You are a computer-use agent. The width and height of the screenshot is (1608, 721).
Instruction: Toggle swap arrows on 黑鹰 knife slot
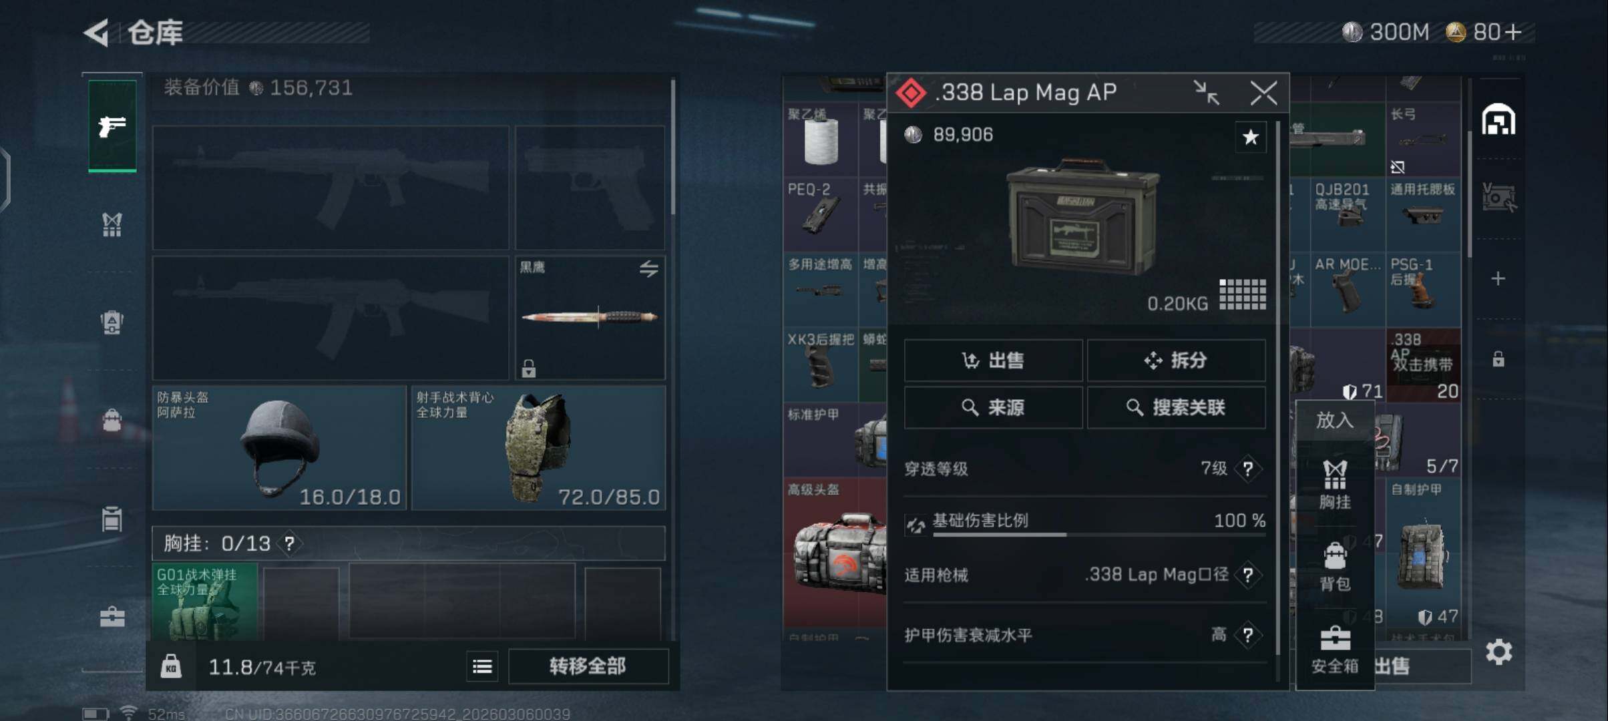coord(648,269)
